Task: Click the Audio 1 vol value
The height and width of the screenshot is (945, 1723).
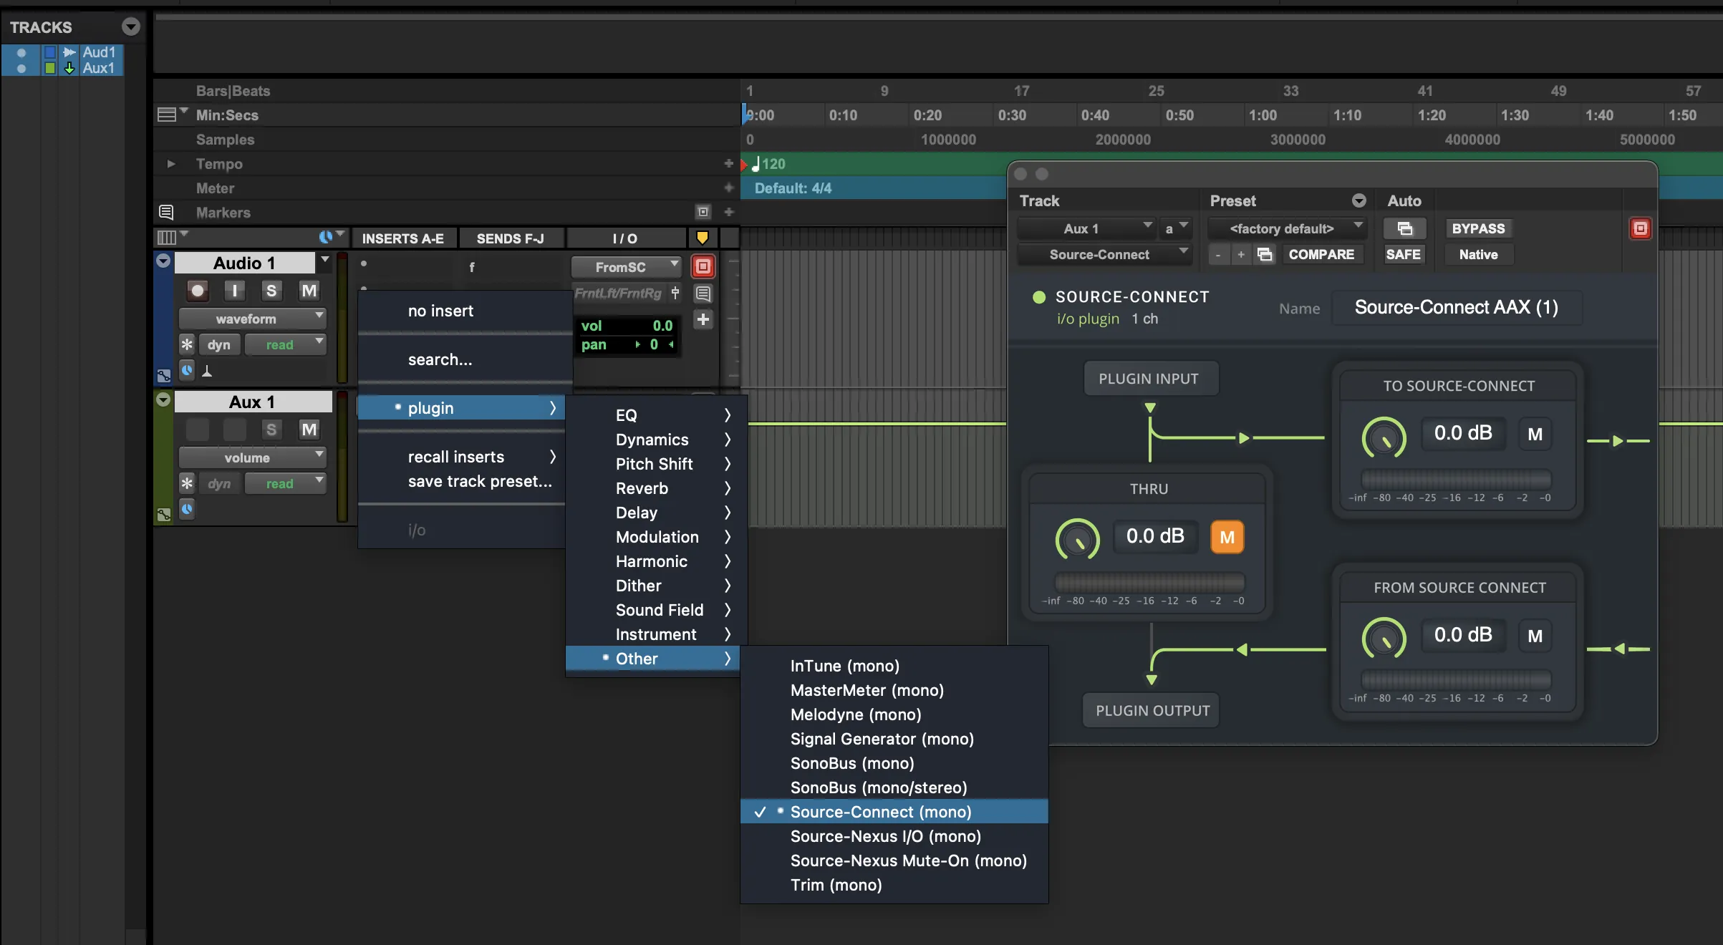Action: tap(662, 326)
